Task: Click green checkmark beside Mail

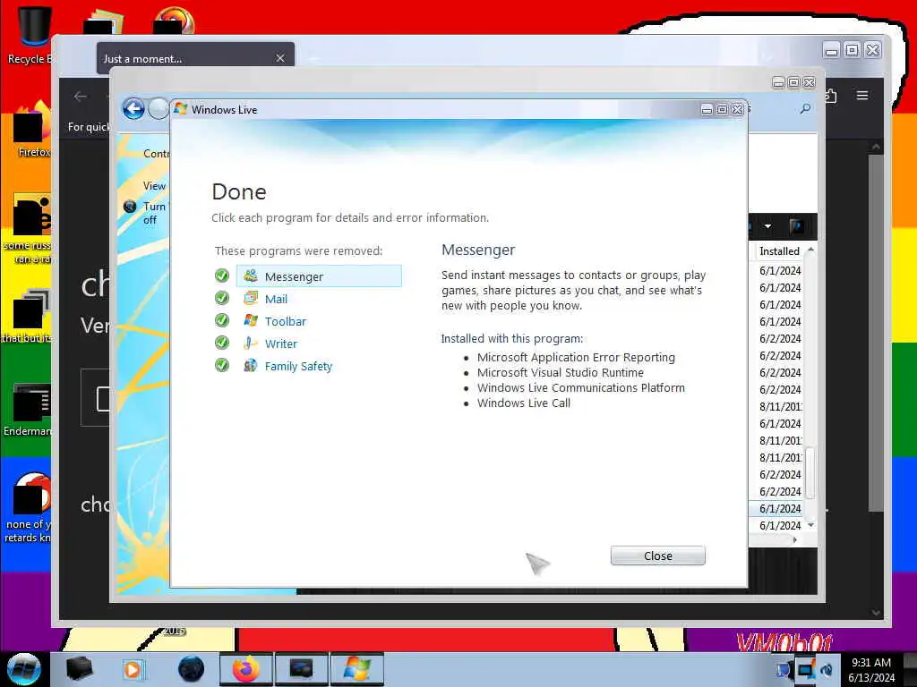Action: [222, 298]
